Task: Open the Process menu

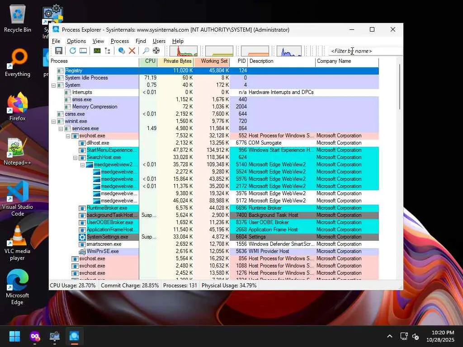Action: pyautogui.click(x=119, y=41)
